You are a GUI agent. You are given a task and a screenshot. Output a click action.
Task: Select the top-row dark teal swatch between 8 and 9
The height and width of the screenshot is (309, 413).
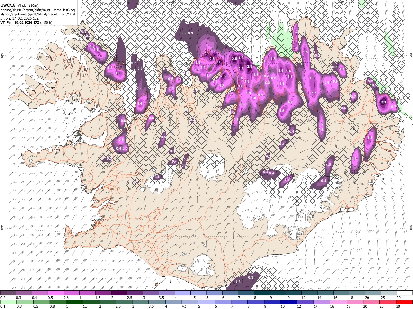pos(262,293)
